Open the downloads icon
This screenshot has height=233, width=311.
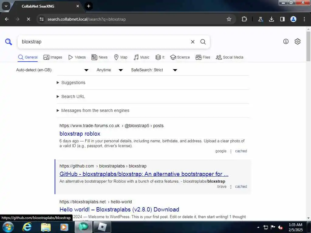click(271, 19)
